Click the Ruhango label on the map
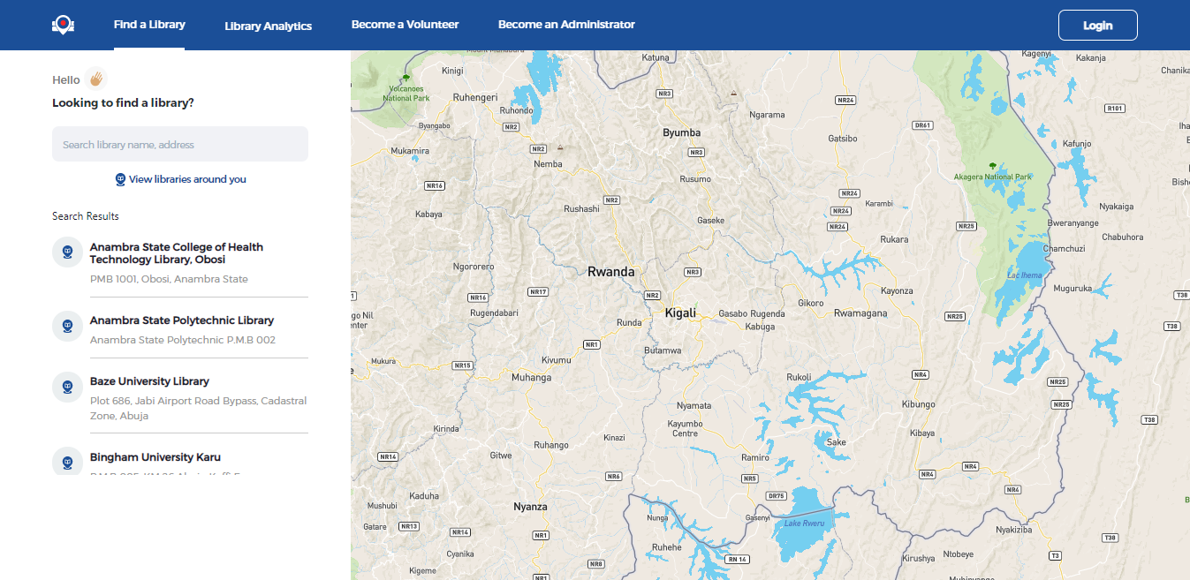 [x=551, y=445]
